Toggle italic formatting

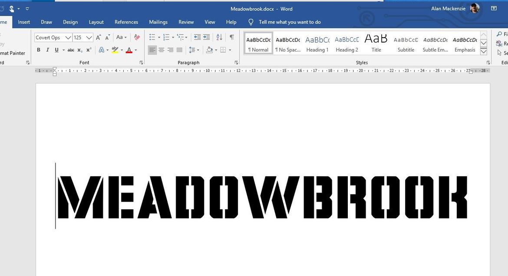point(48,50)
